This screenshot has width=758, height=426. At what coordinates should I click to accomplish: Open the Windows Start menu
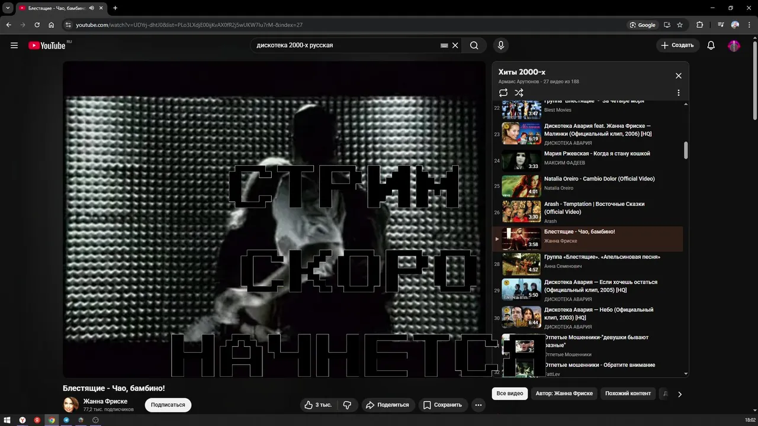click(x=8, y=420)
